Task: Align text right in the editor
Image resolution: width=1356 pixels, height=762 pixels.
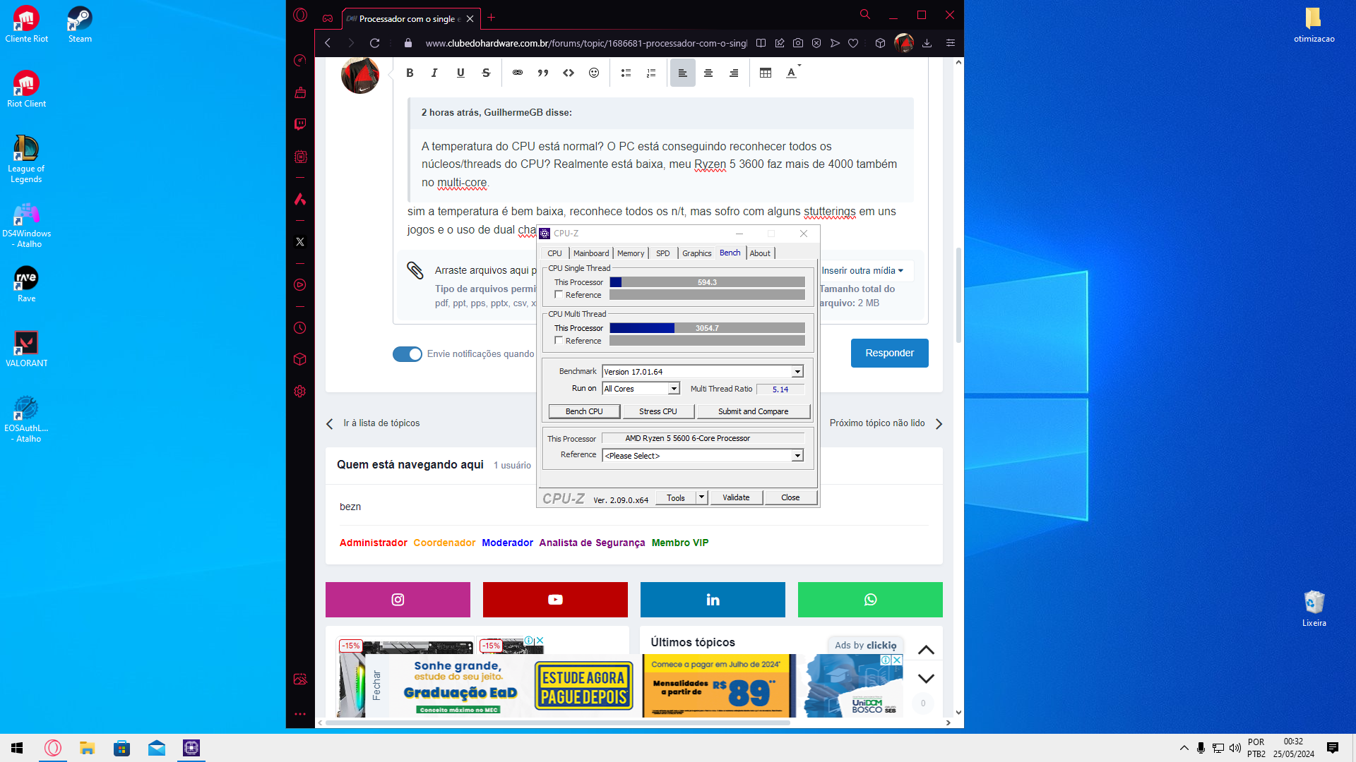Action: (x=734, y=73)
